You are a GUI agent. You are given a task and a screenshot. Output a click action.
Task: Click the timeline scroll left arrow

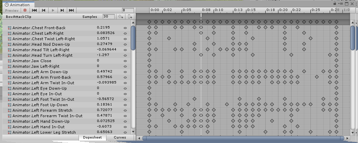click(139, 138)
